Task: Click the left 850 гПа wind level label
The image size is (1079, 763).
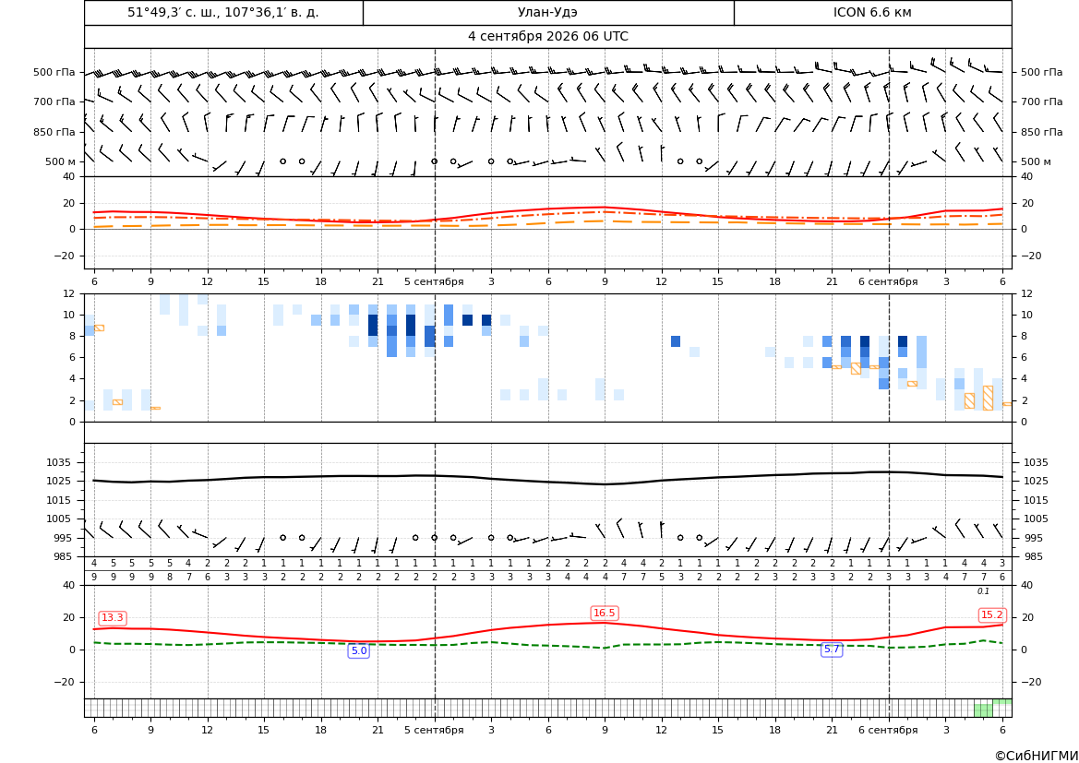Action: click(54, 132)
